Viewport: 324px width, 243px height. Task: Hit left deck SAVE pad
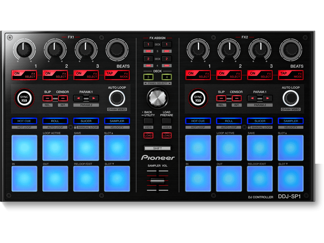click(86, 148)
